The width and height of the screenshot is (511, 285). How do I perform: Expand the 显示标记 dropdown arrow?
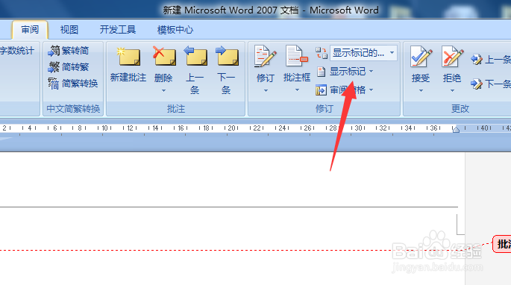tap(371, 72)
